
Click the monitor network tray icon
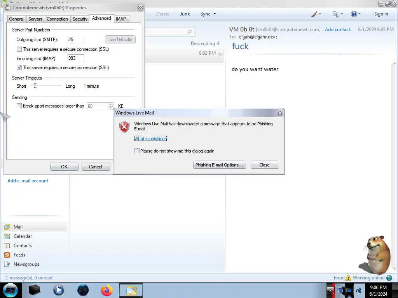pos(349,290)
